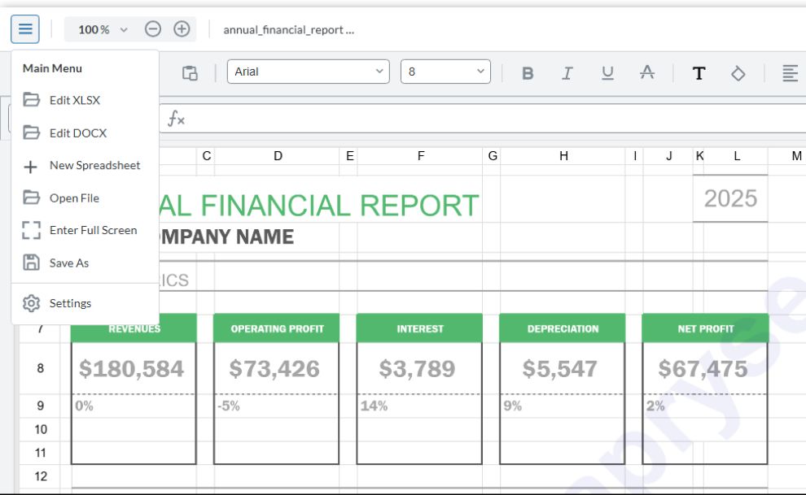806x495 pixels.
Task: Click the $3,789 interest value
Action: [418, 369]
